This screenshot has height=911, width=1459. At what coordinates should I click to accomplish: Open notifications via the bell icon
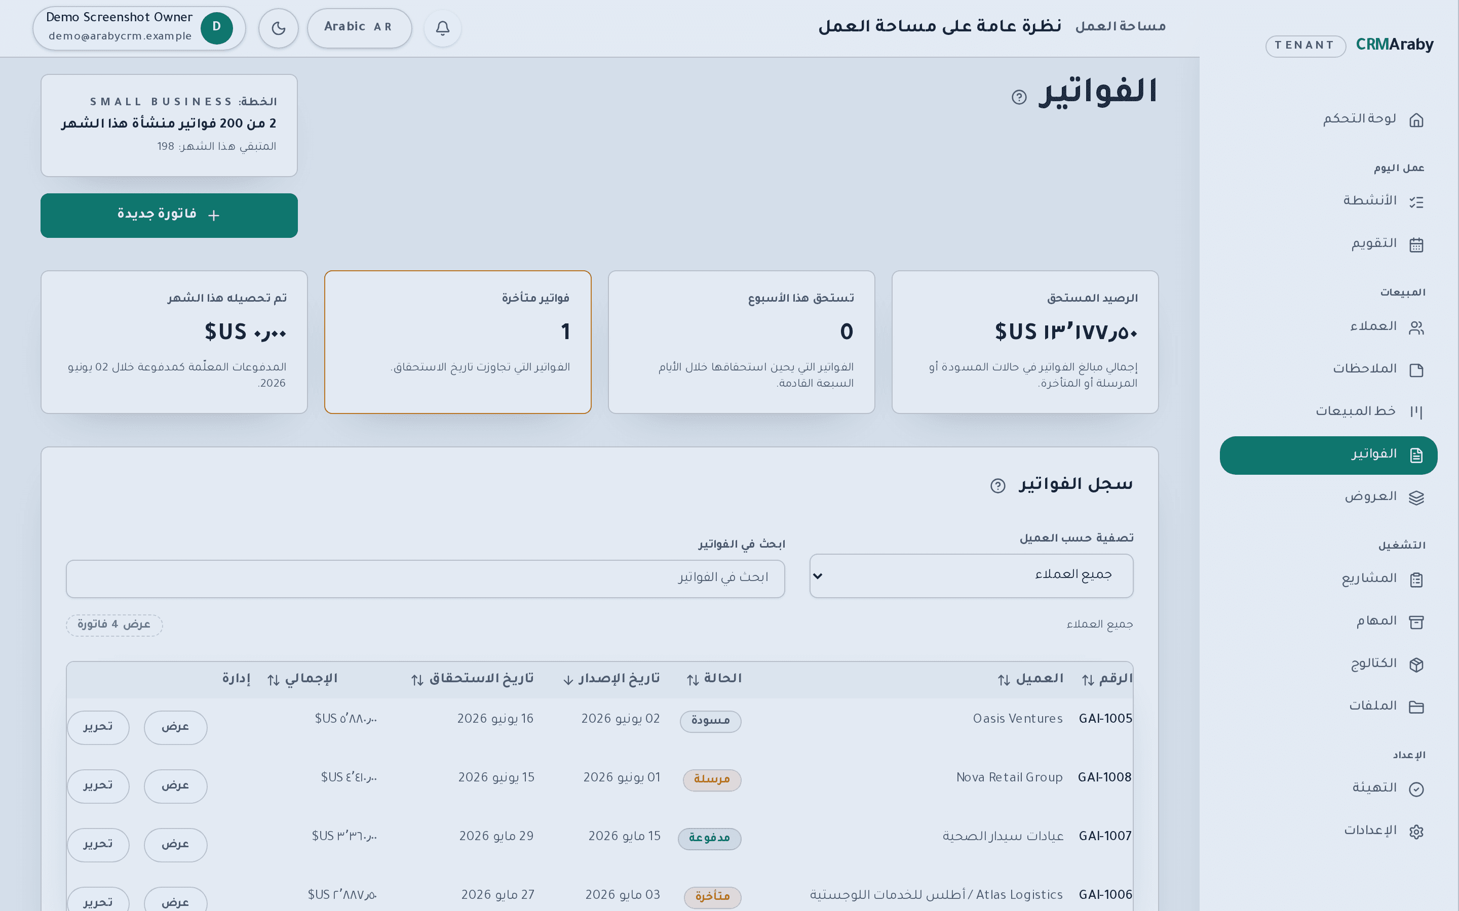[443, 28]
